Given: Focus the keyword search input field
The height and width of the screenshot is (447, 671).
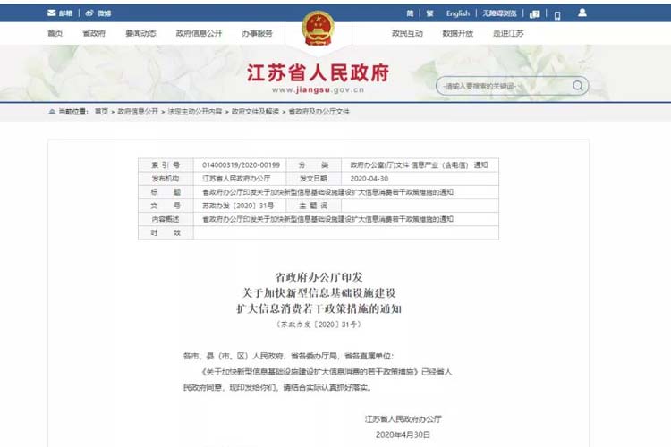Looking at the screenshot, I should (504, 86).
